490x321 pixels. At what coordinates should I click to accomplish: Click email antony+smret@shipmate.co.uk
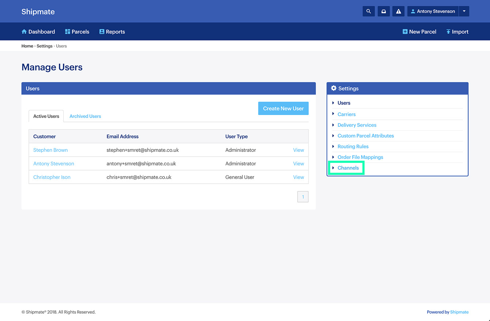[141, 164]
